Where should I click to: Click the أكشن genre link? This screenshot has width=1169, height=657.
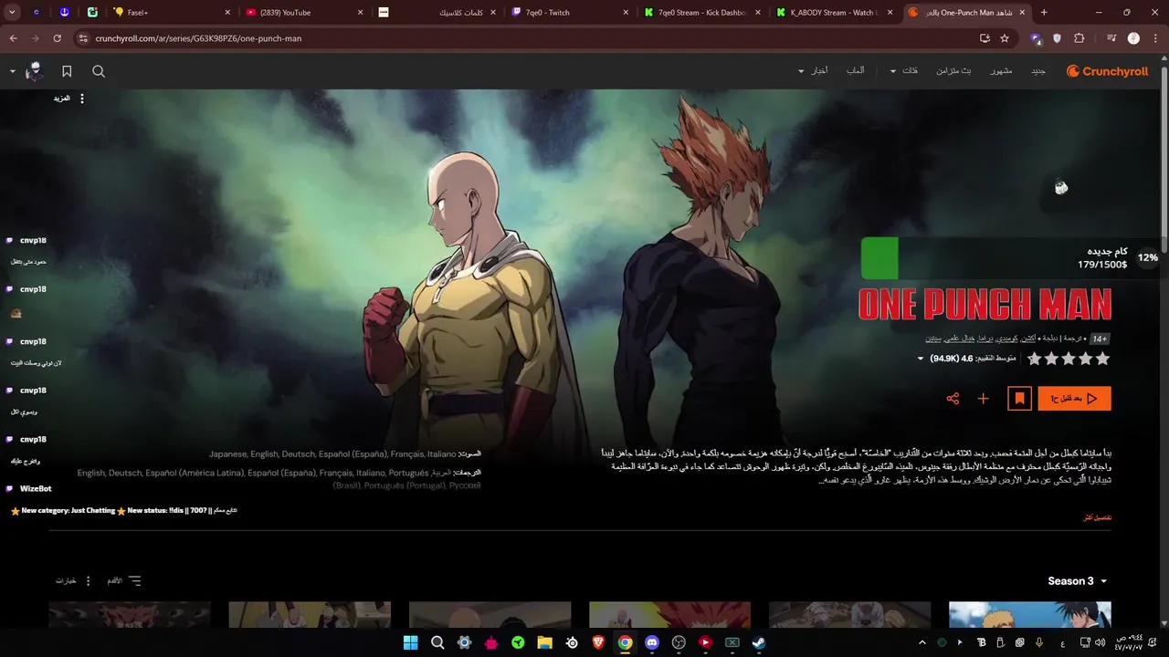point(1028,339)
